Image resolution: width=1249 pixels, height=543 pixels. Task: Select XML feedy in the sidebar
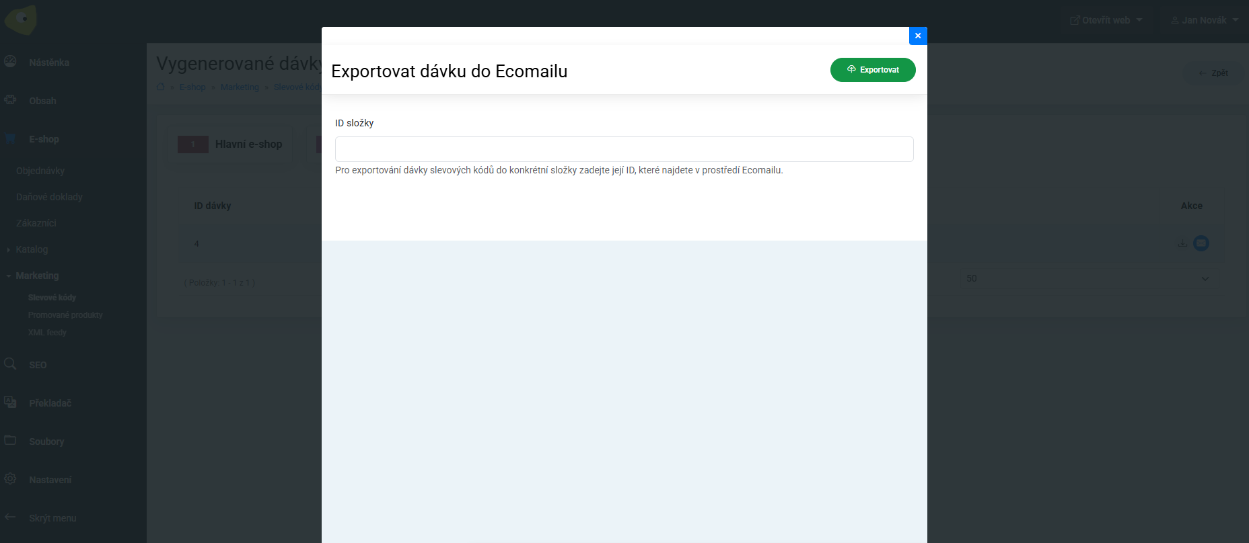47,333
